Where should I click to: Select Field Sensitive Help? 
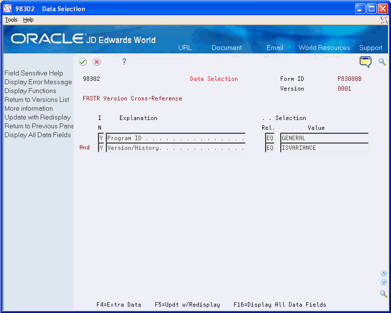click(x=34, y=73)
